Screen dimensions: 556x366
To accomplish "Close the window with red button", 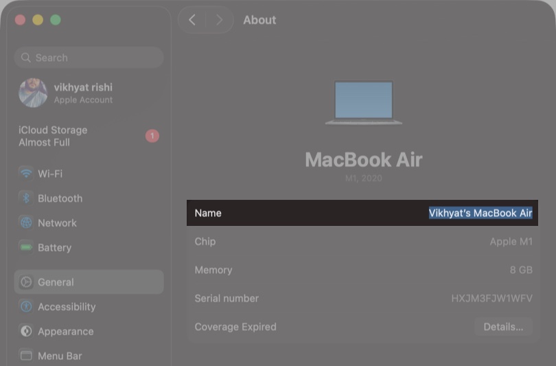I will point(20,20).
